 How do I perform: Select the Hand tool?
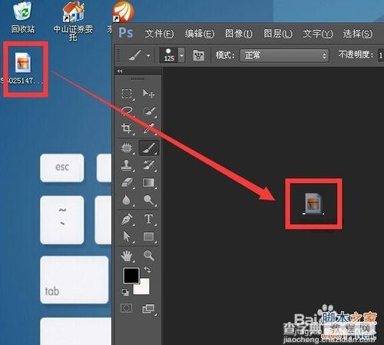[x=127, y=256]
